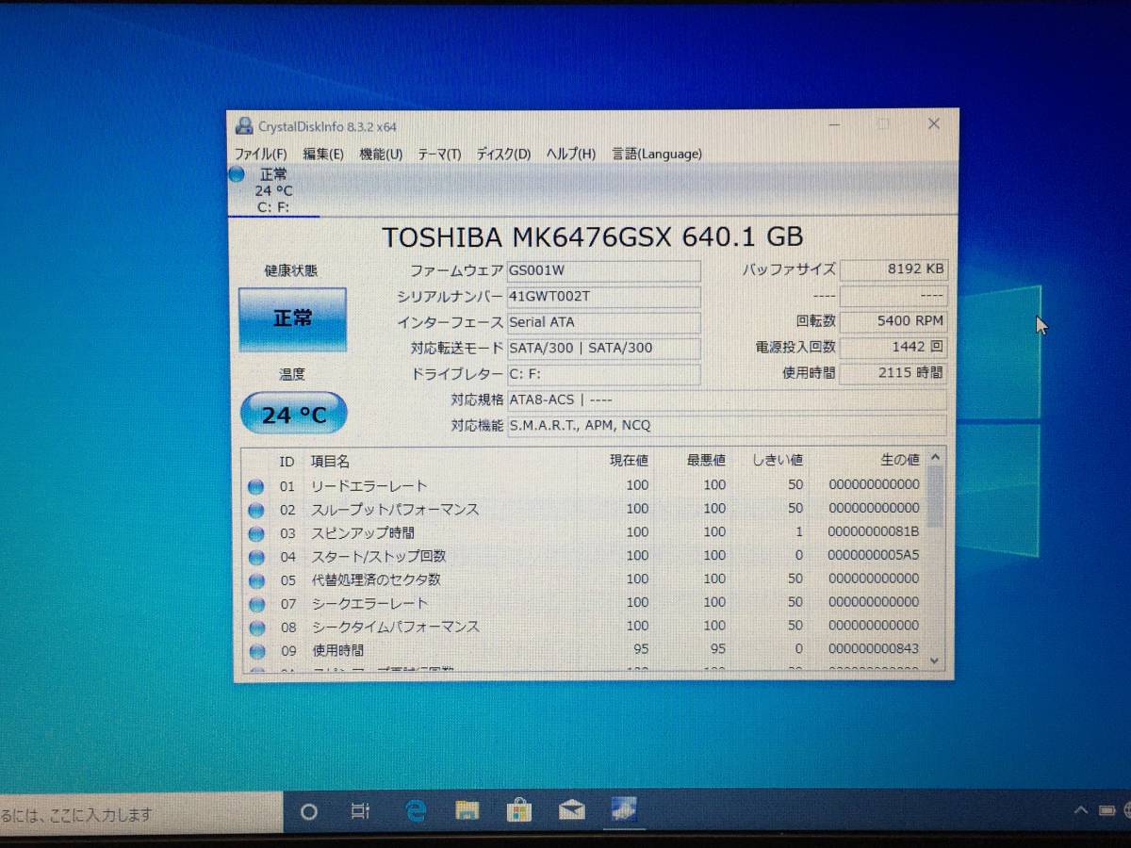Click the しきい値 column header
The height and width of the screenshot is (848, 1131).
coord(778,461)
